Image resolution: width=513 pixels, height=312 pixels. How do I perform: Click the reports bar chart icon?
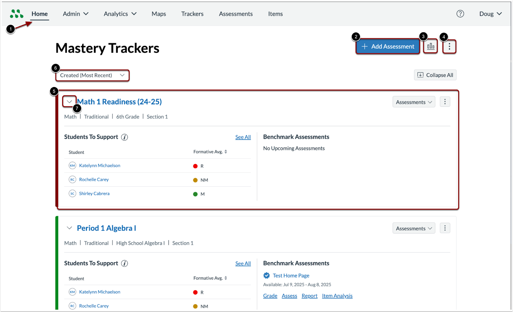[x=430, y=46]
